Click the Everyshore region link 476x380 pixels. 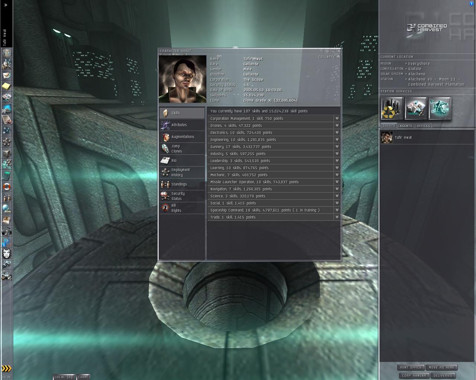point(419,63)
